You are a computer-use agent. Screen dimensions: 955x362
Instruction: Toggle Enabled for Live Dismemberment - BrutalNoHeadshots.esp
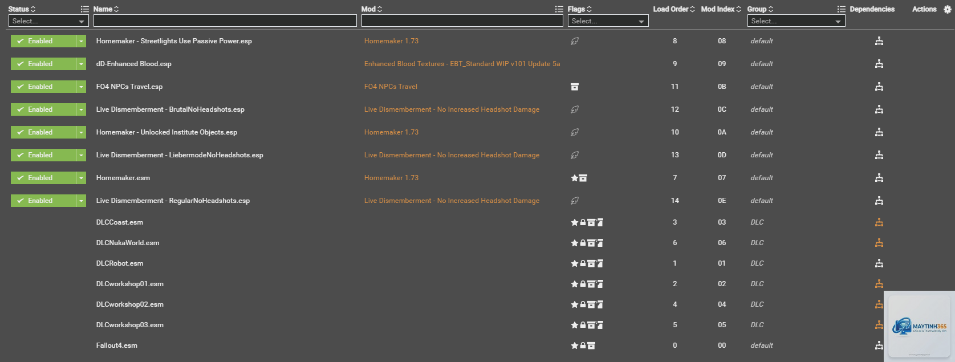43,109
